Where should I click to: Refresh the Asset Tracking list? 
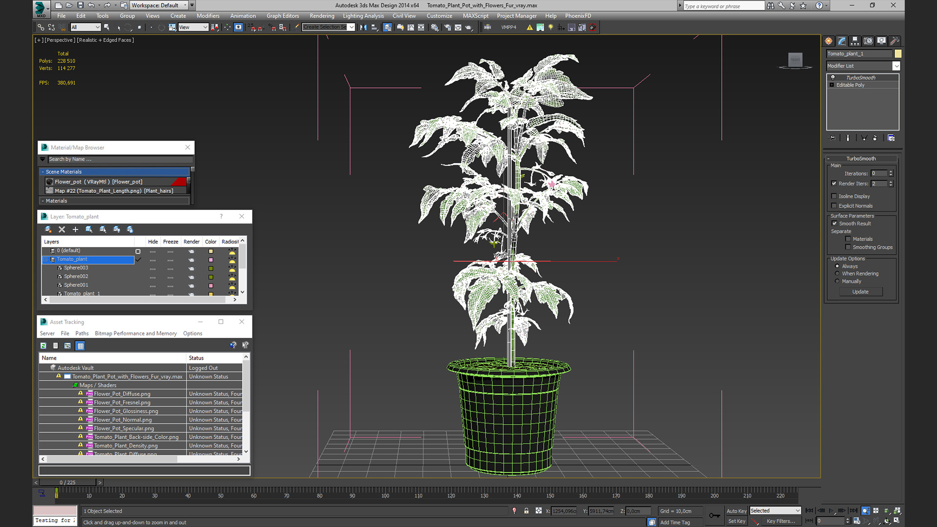[x=43, y=346]
